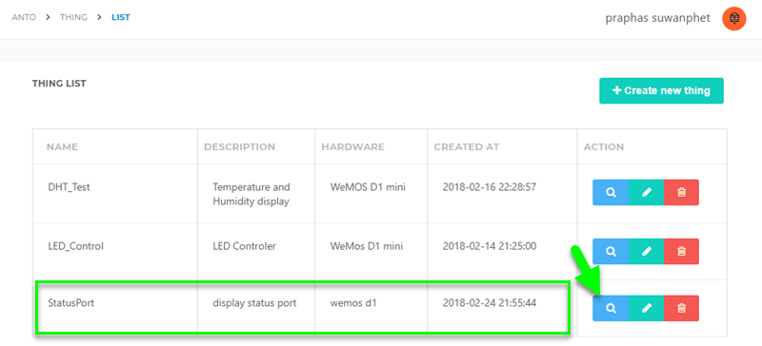Screen dimensions: 762x346
Task: View the DHT_Test thing details
Action: pos(611,193)
